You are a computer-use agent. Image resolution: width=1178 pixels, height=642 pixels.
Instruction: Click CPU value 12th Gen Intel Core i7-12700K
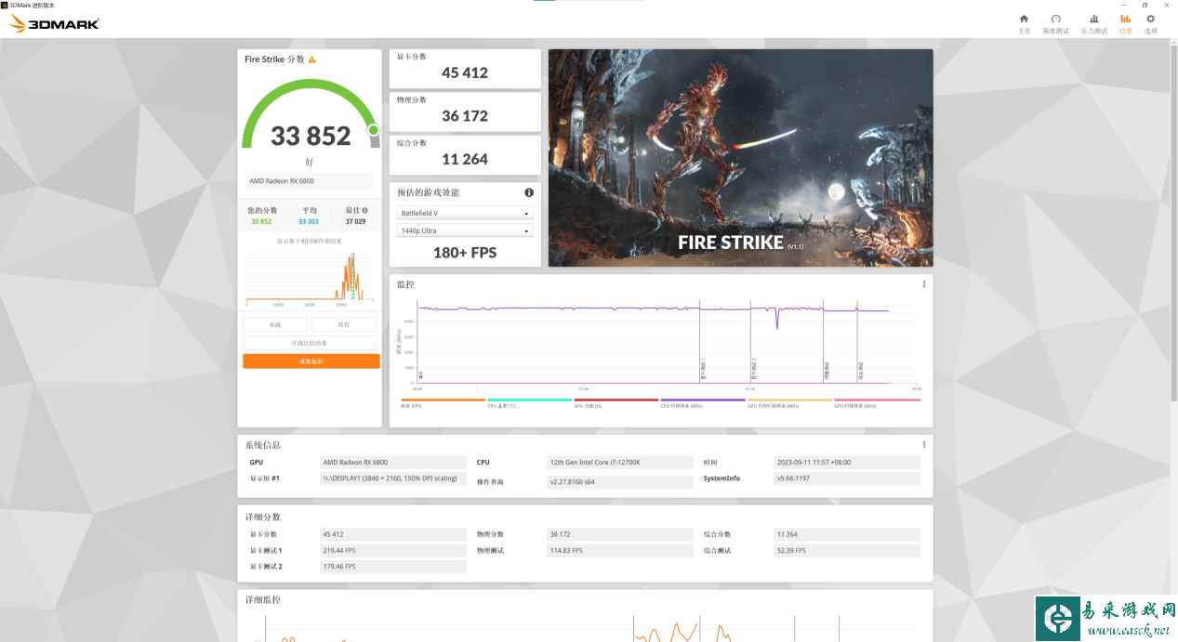coord(620,462)
